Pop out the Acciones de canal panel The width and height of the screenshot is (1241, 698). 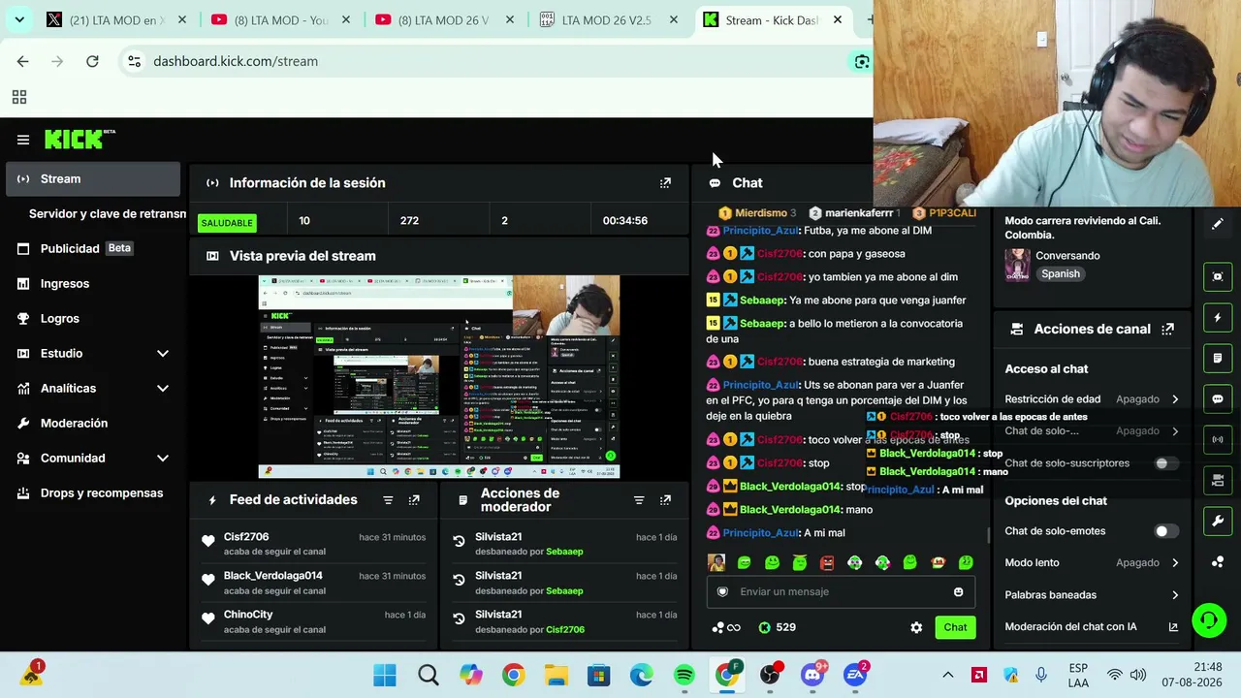pyautogui.click(x=1168, y=329)
